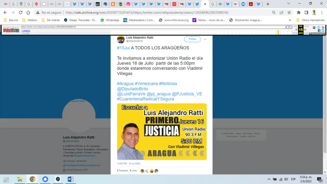327x184 pixels.
Task: Click the Wayback Machine URL input field
Action: tap(153, 27)
